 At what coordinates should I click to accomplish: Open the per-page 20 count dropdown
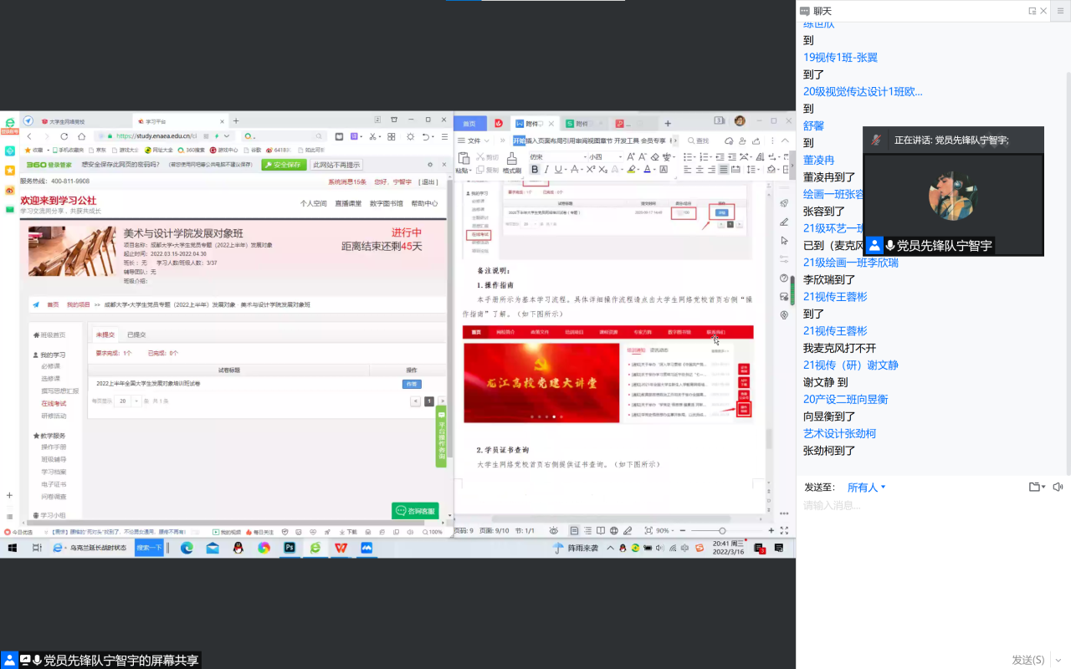pyautogui.click(x=128, y=401)
